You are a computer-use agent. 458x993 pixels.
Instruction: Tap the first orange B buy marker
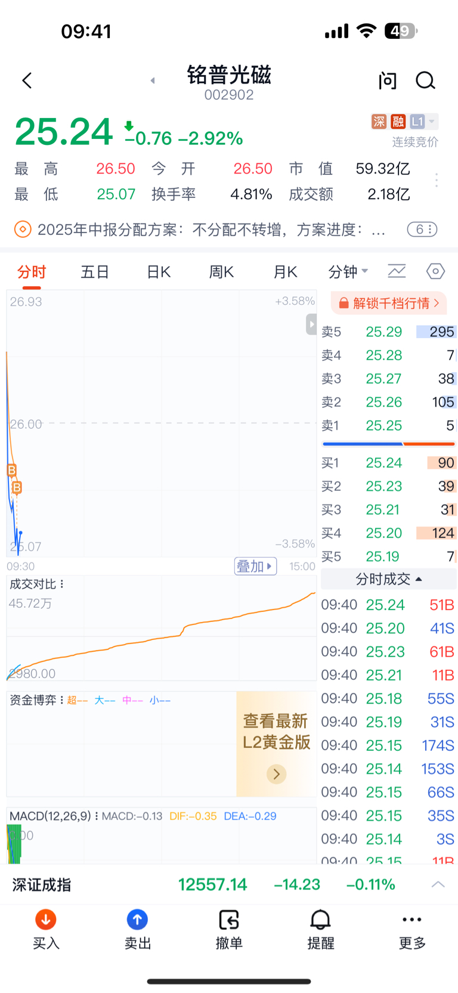[11, 470]
